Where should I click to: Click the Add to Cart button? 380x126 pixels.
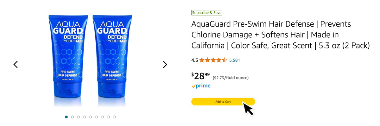(223, 102)
